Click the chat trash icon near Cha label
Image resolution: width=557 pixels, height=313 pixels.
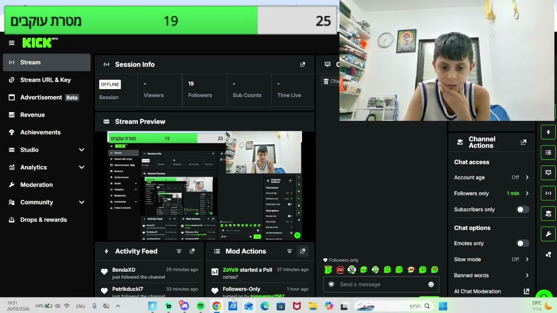(326, 81)
